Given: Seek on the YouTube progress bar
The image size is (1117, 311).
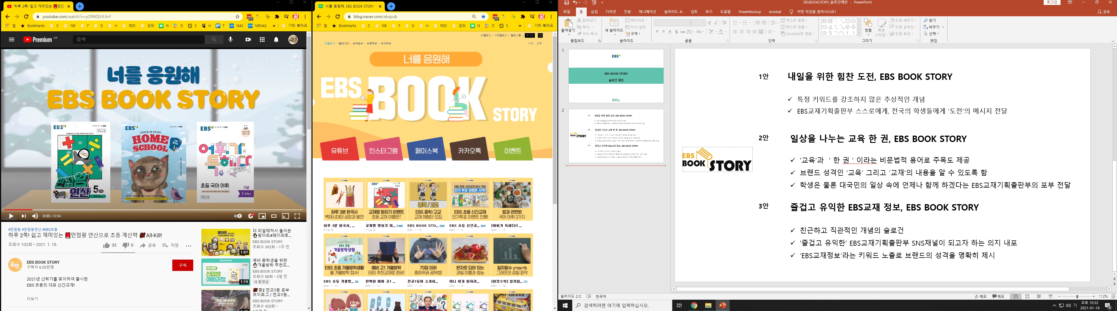Looking at the screenshot, I should tap(154, 210).
